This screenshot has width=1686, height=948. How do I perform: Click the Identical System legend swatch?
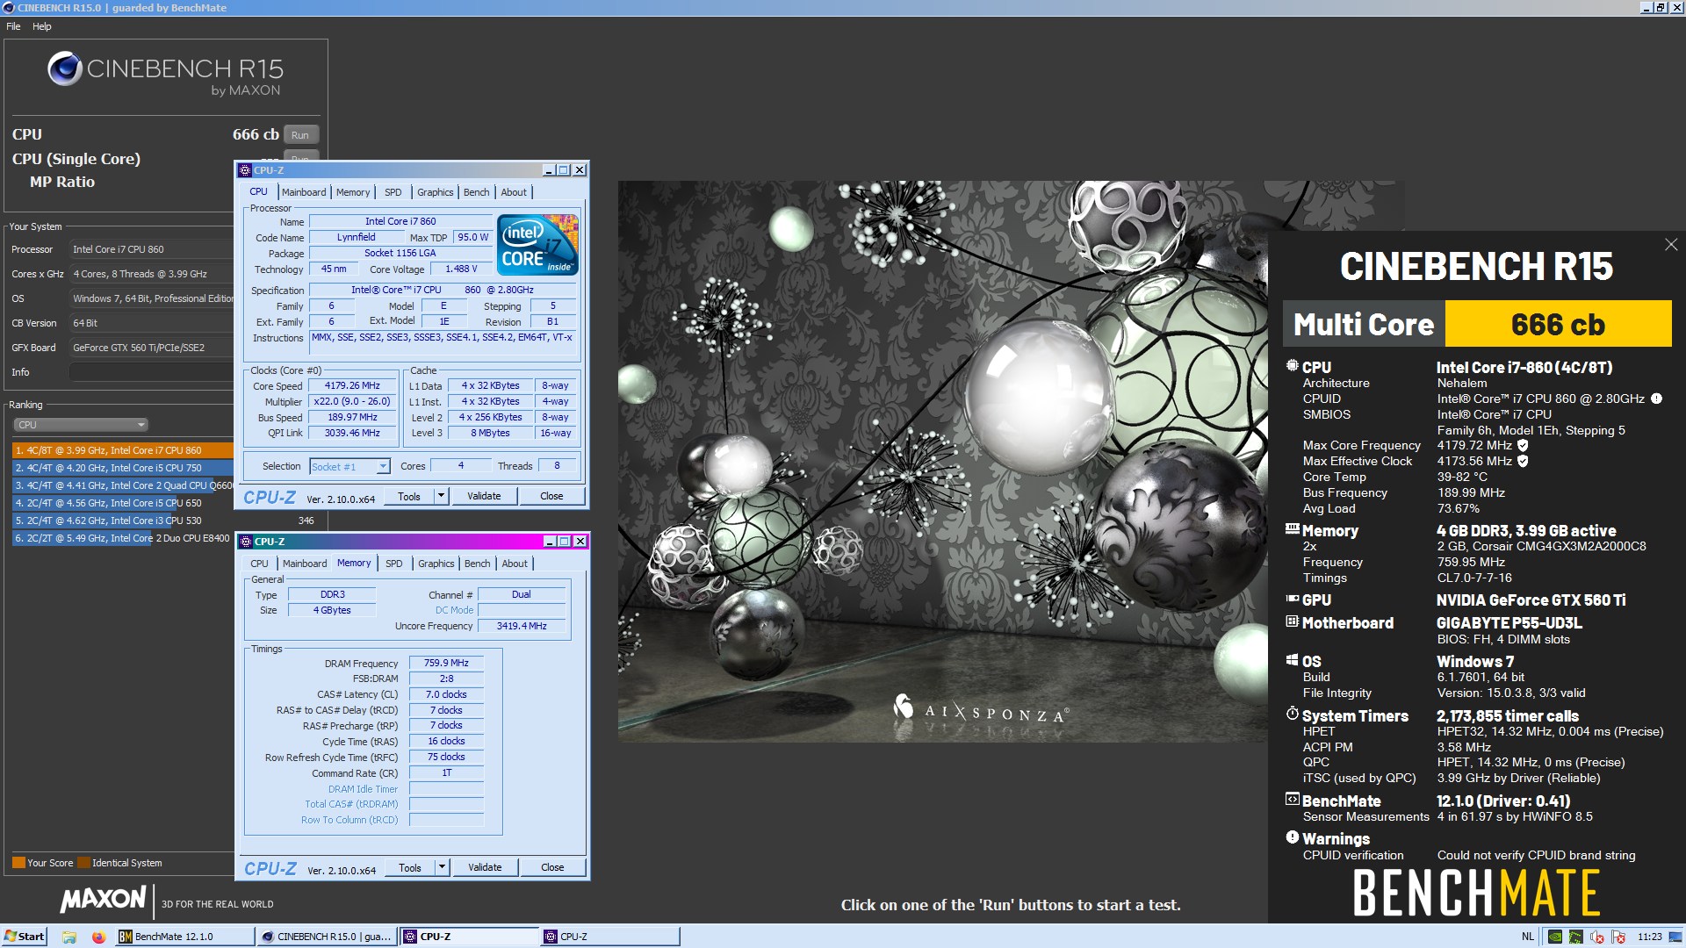(x=84, y=862)
